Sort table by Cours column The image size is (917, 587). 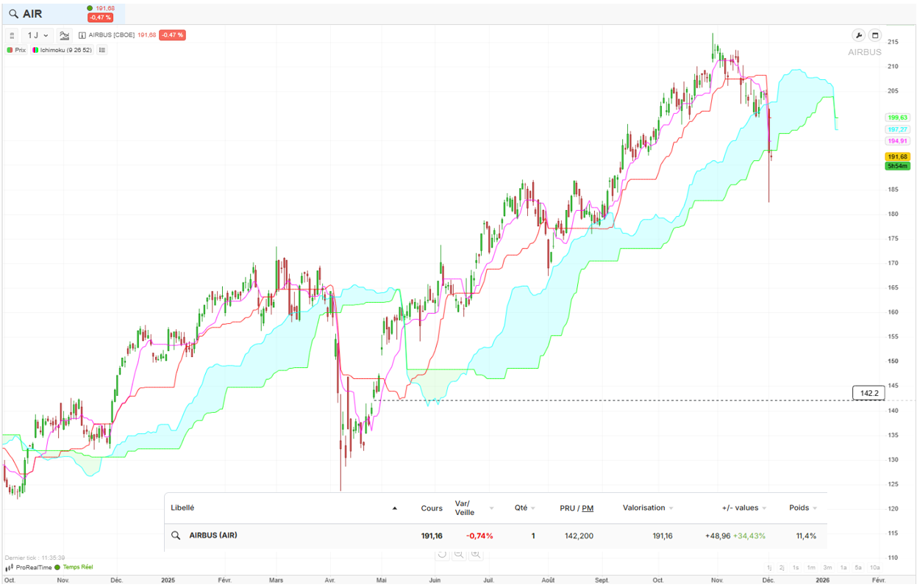[432, 508]
